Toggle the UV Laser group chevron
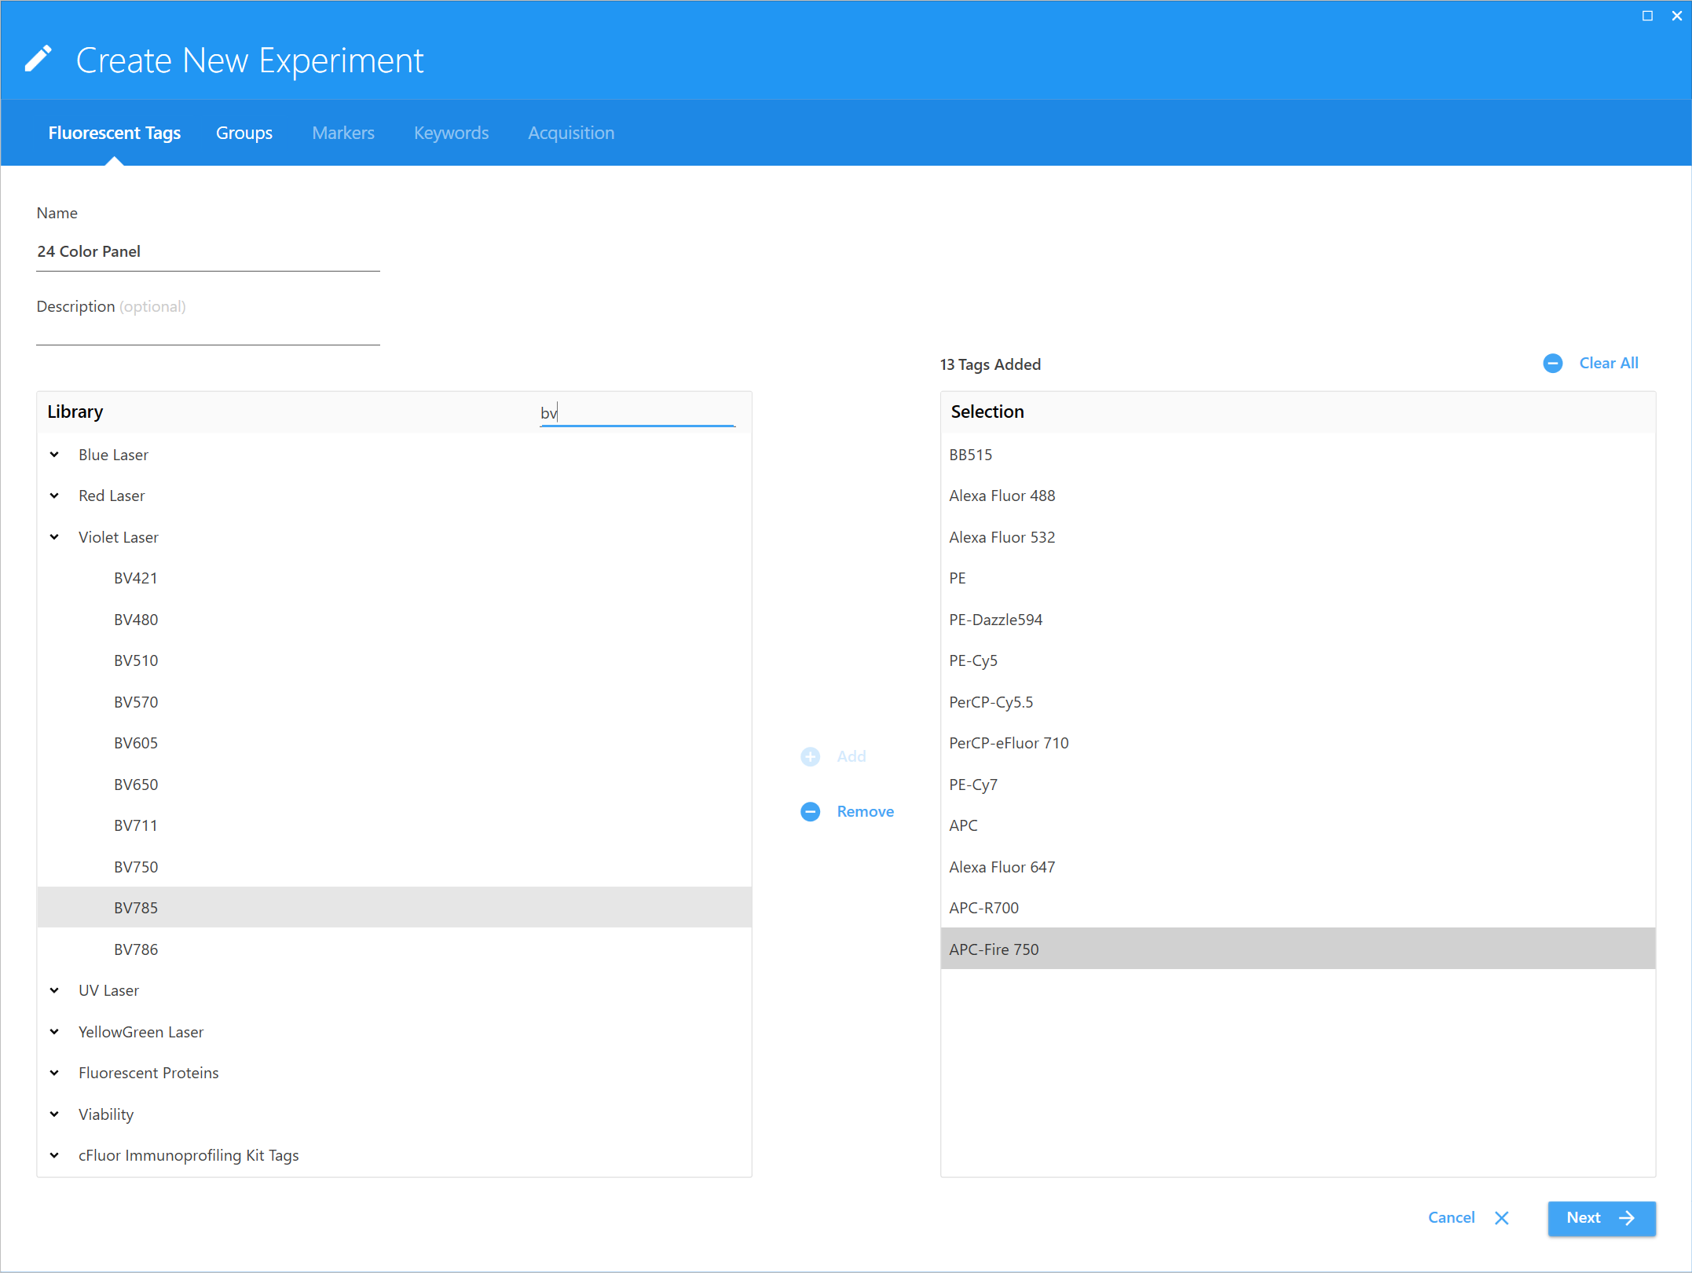The width and height of the screenshot is (1692, 1273). [x=54, y=990]
